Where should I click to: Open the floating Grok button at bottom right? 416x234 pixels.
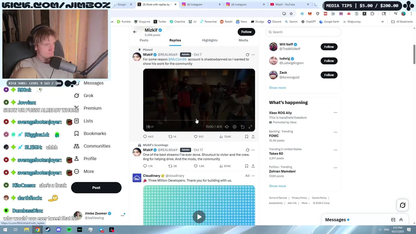[402, 205]
